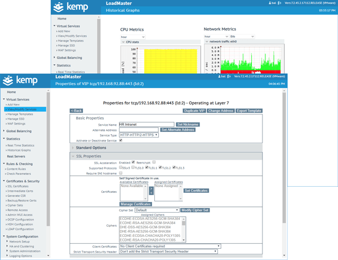Click the Kemp logo in the back window
338x260 pixels.
[71, 7]
